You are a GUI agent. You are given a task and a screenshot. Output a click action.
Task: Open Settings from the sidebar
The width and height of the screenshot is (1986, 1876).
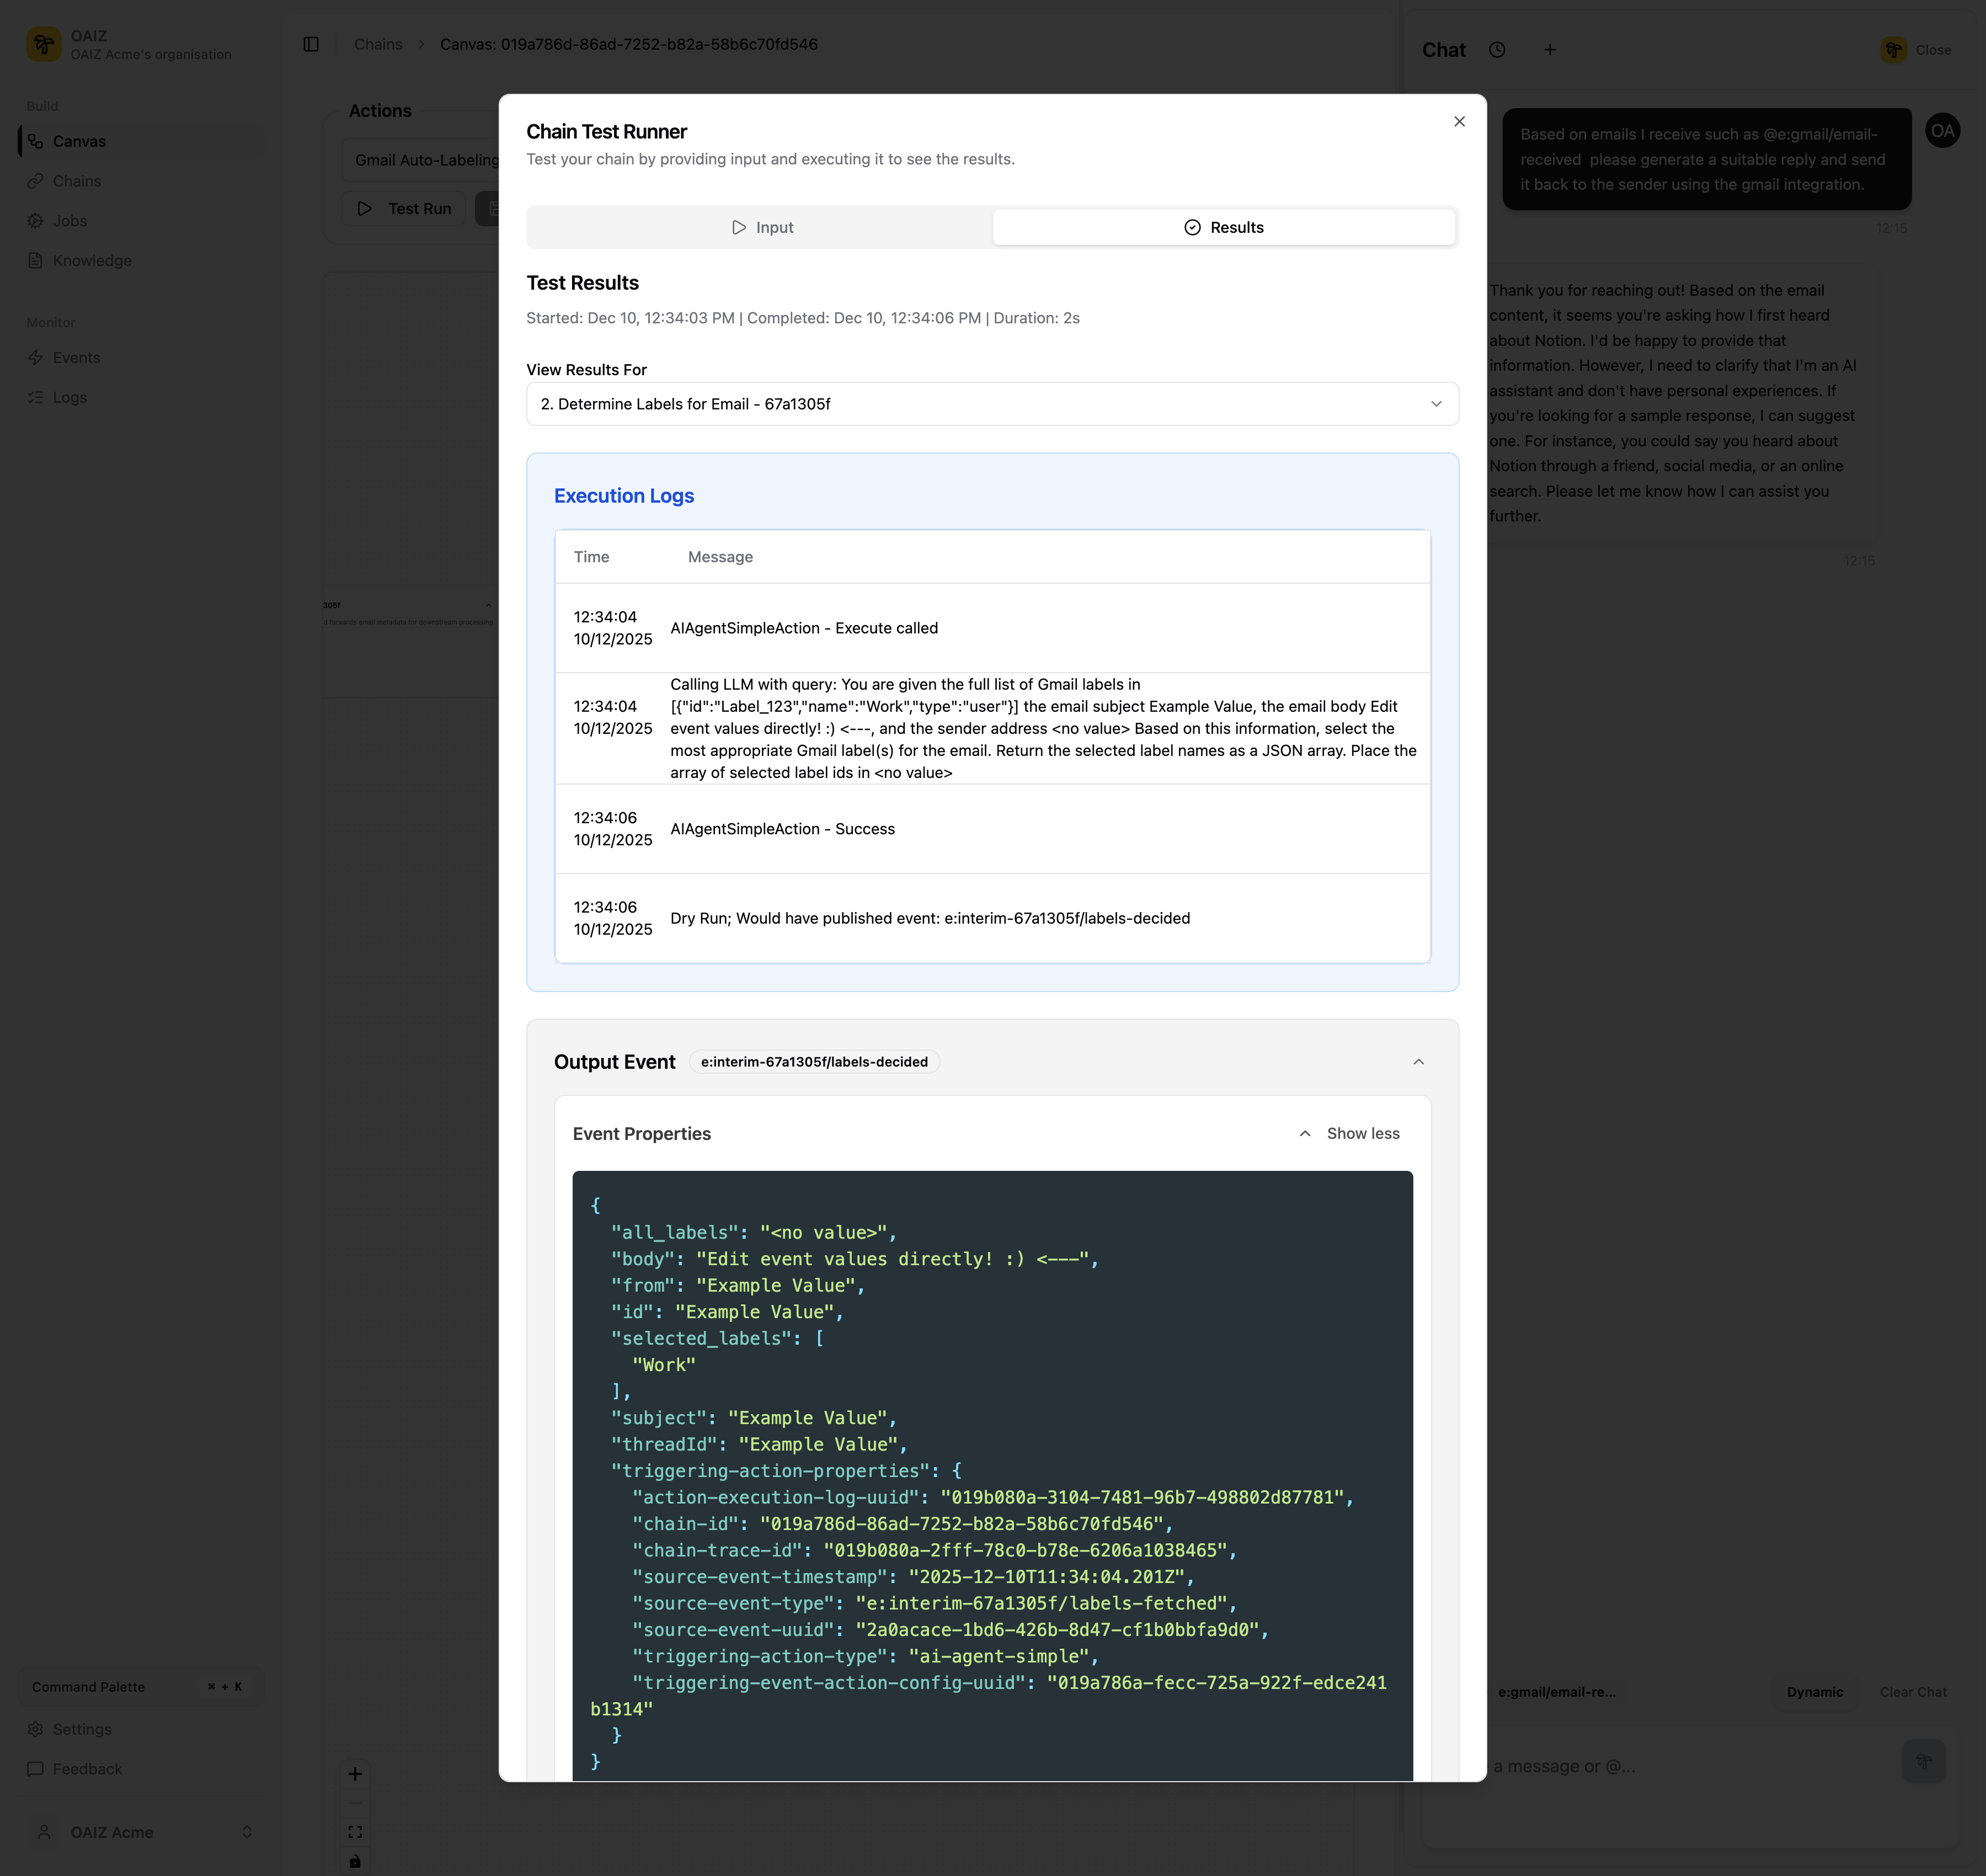(x=82, y=1729)
